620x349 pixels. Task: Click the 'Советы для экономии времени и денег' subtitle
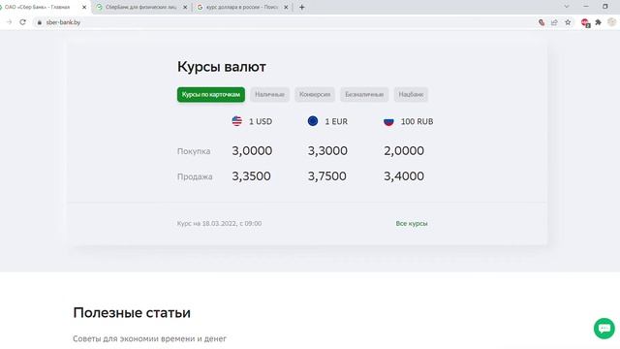click(149, 338)
